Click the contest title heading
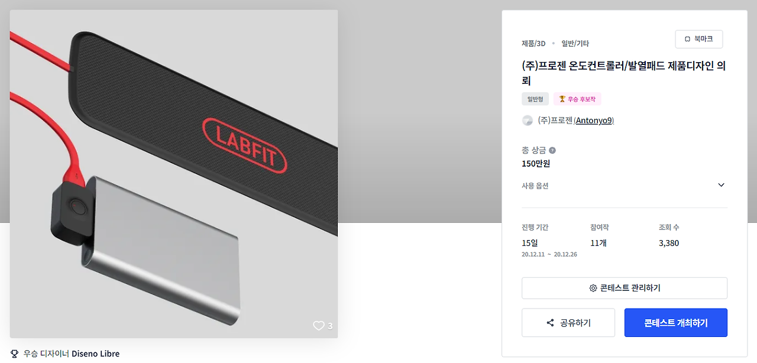This screenshot has height=363, width=757. (624, 73)
